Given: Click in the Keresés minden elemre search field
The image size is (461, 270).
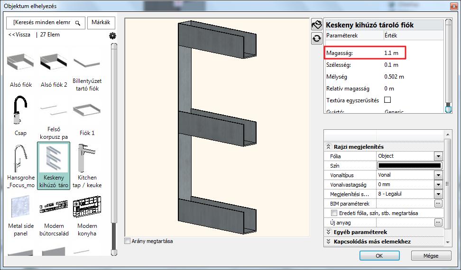Looking at the screenshot, I should 46,23.
